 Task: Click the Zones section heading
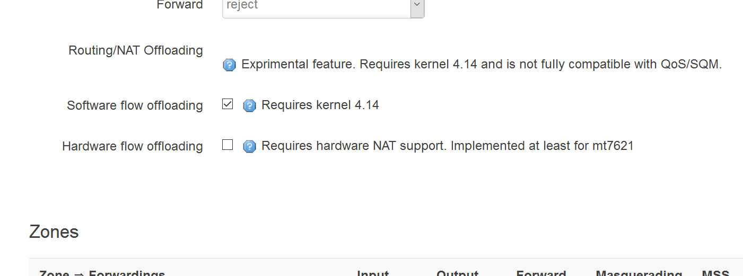[x=54, y=232]
